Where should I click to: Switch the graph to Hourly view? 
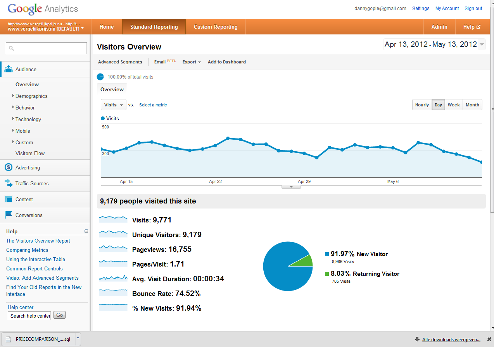click(x=422, y=105)
